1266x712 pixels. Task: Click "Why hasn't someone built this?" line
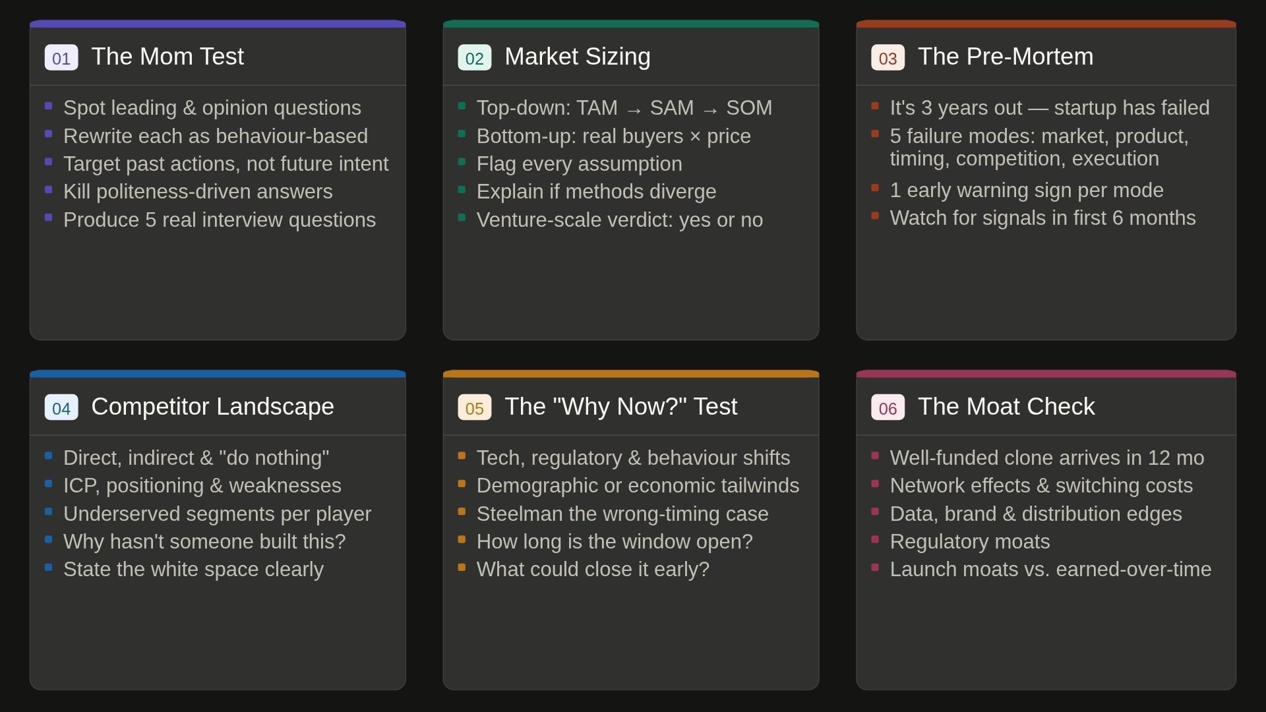[204, 542]
